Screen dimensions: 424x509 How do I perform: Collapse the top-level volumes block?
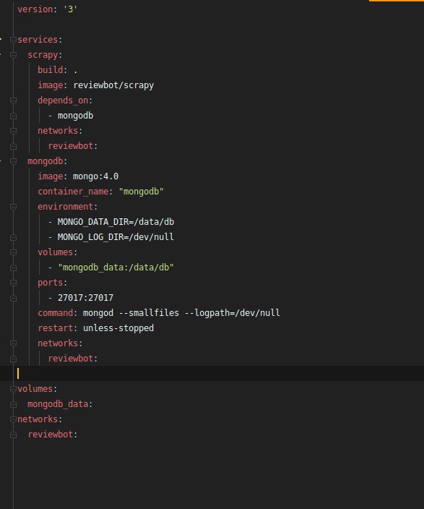13,389
